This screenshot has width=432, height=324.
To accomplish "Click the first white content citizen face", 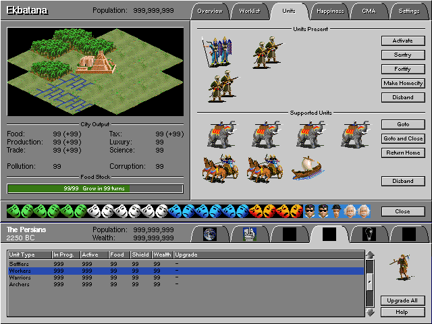I will tap(94, 211).
